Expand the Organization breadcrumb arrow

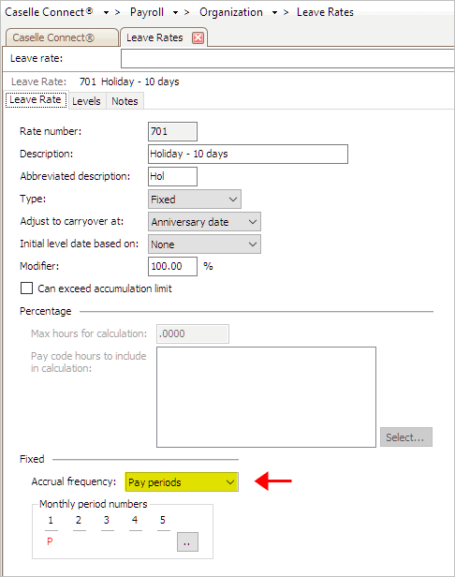coord(274,13)
